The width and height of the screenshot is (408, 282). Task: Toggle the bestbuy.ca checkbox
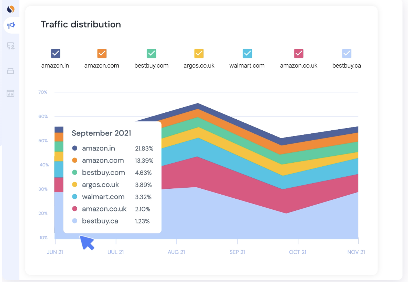click(347, 54)
